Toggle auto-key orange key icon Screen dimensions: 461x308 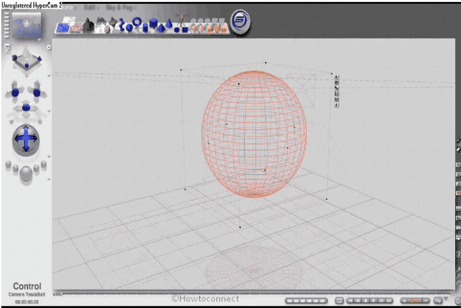coord(415,301)
